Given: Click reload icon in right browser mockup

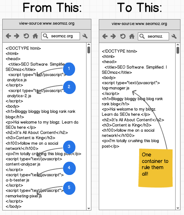Looking at the screenshot, I should (123, 36).
